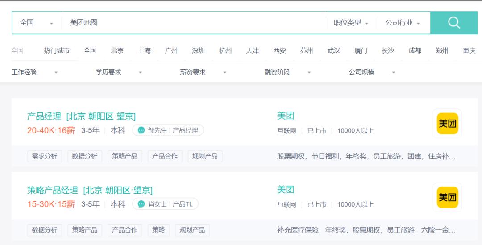
Task: Click the 热门城市: label
Action: (58, 51)
